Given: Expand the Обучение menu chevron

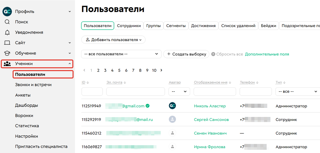Looking at the screenshot, I should pyautogui.click(x=70, y=53).
